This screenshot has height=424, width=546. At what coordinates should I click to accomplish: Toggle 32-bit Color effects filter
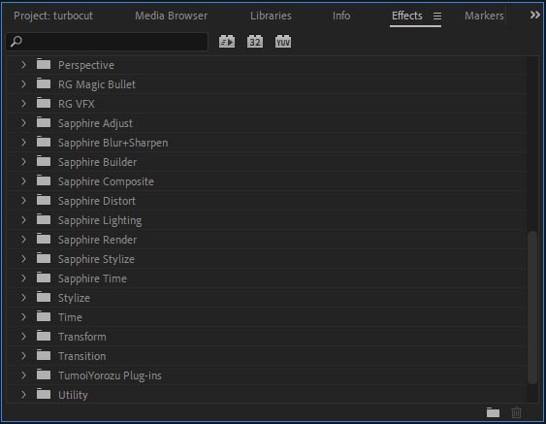tap(254, 42)
